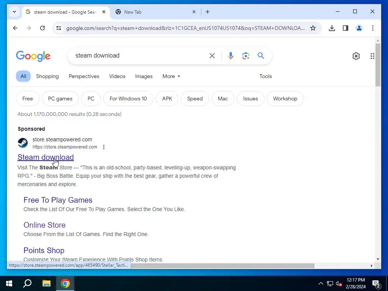Open the Windows Start menu
Viewport: 388px width, 291px height.
pyautogui.click(x=9, y=283)
